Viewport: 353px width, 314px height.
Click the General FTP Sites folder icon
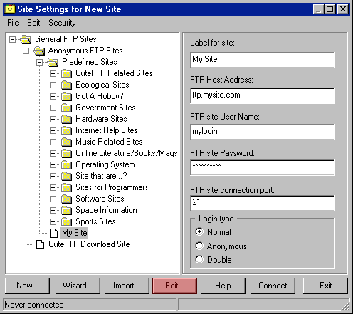(x=26, y=39)
